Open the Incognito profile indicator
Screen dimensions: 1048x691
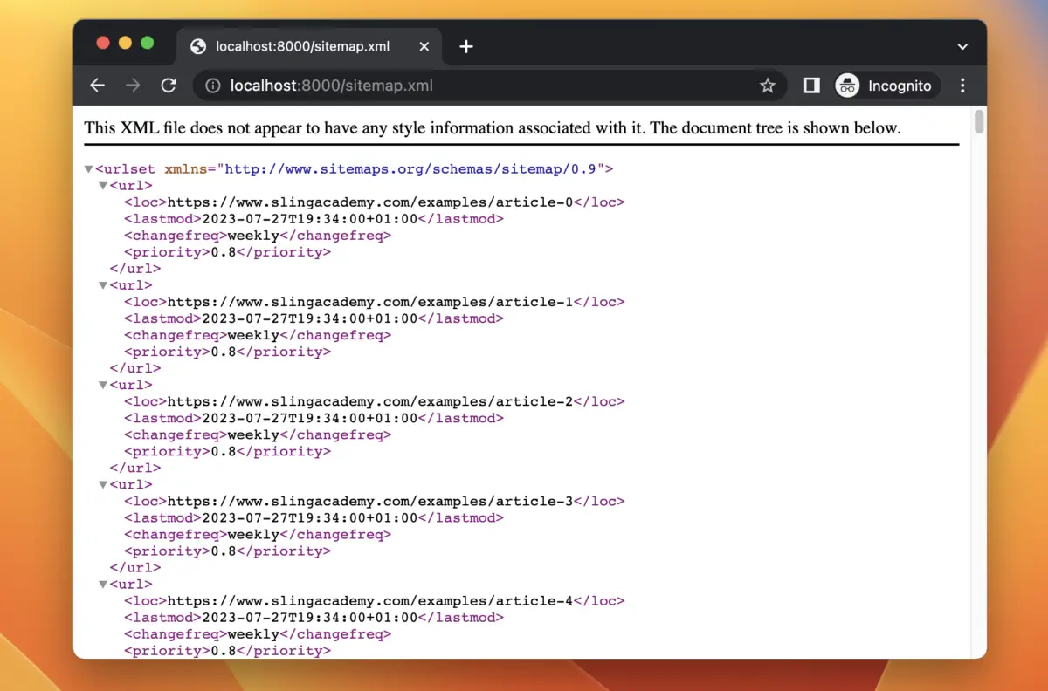[x=887, y=86]
